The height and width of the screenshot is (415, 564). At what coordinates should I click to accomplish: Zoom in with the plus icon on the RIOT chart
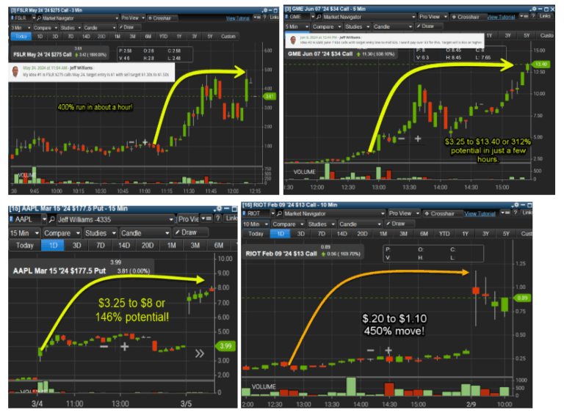coord(388,350)
